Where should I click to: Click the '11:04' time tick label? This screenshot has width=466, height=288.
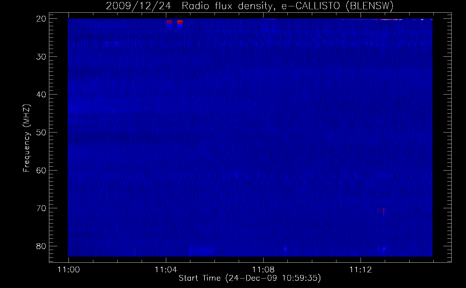(x=166, y=270)
